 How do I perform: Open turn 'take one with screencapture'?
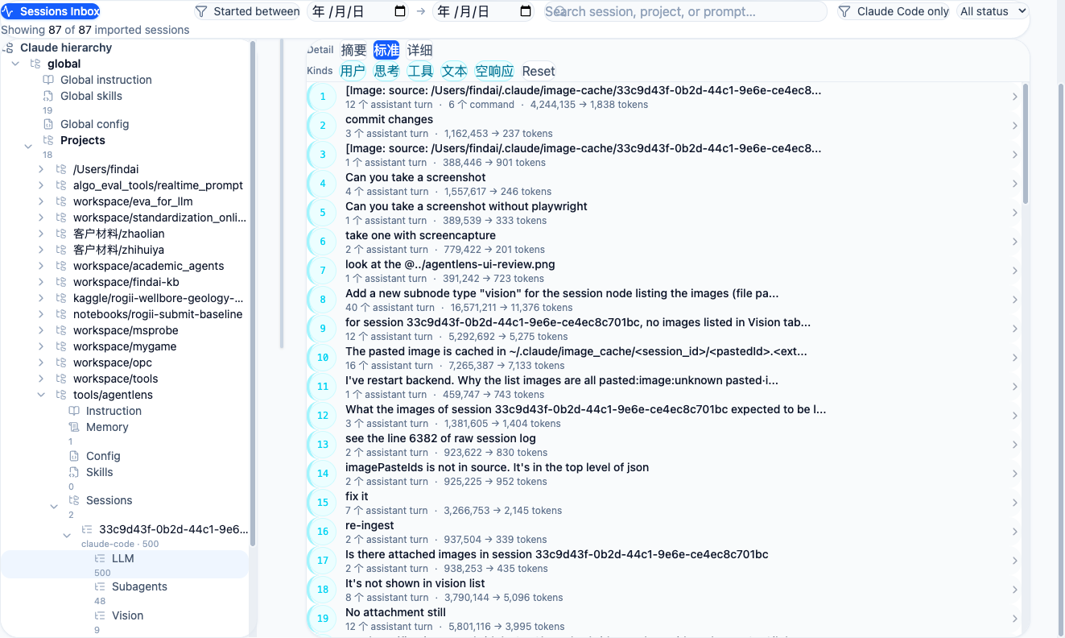(x=663, y=242)
